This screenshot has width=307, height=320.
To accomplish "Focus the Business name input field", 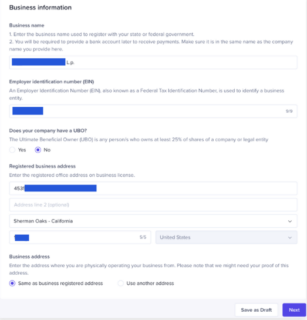I will click(153, 62).
